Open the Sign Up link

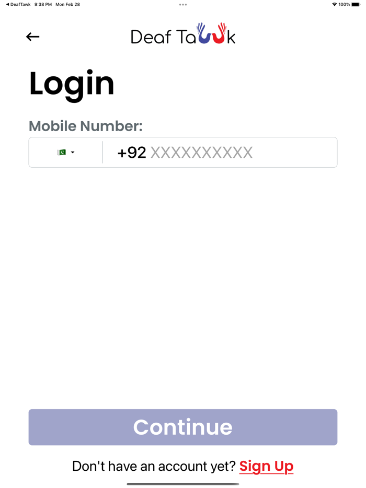(266, 466)
